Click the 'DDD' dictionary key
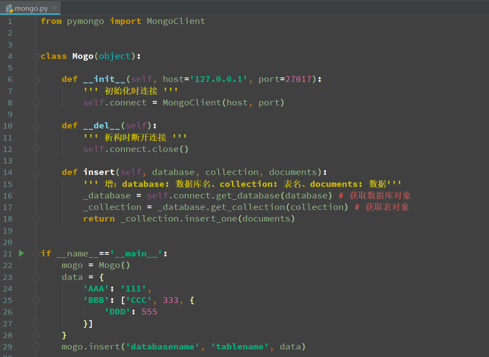 point(117,312)
